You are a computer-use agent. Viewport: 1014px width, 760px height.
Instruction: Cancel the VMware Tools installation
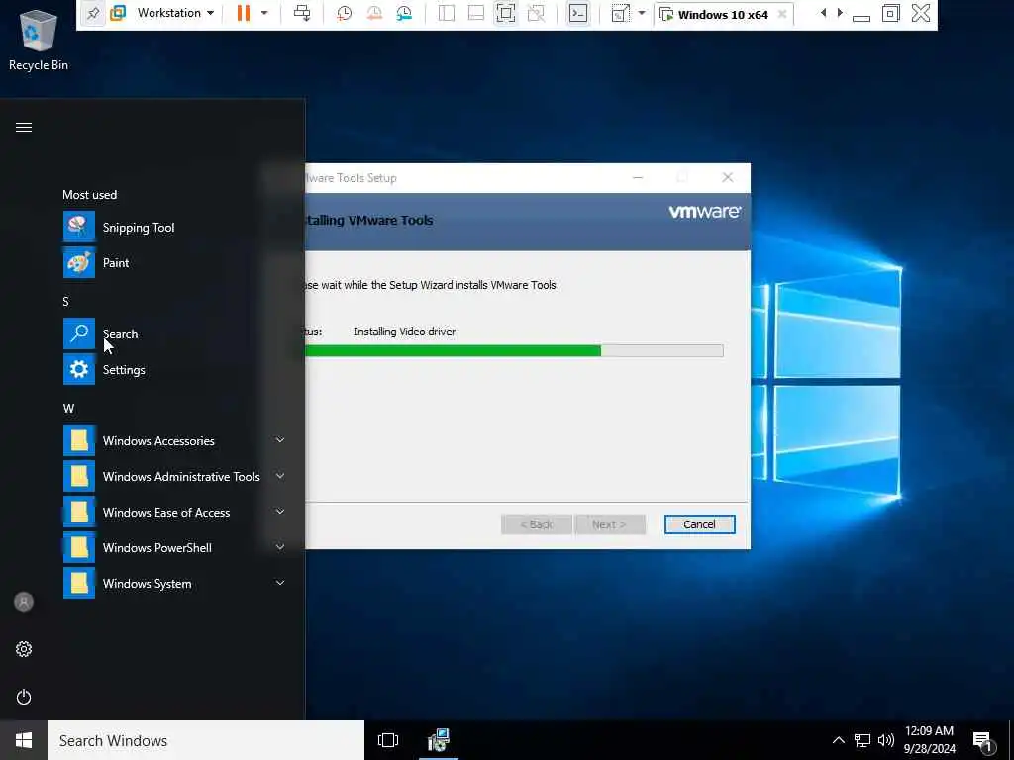(x=700, y=524)
